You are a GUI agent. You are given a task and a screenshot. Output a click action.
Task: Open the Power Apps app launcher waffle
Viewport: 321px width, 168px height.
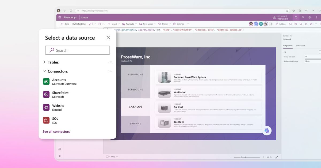pos(59,17)
